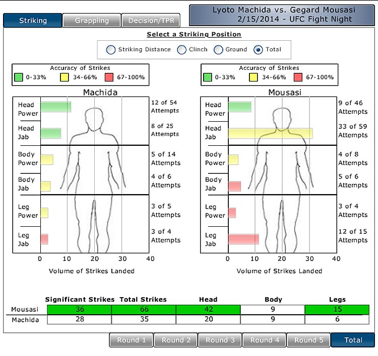Select the Ground position radio button
This screenshot has width=378, height=356.
218,50
